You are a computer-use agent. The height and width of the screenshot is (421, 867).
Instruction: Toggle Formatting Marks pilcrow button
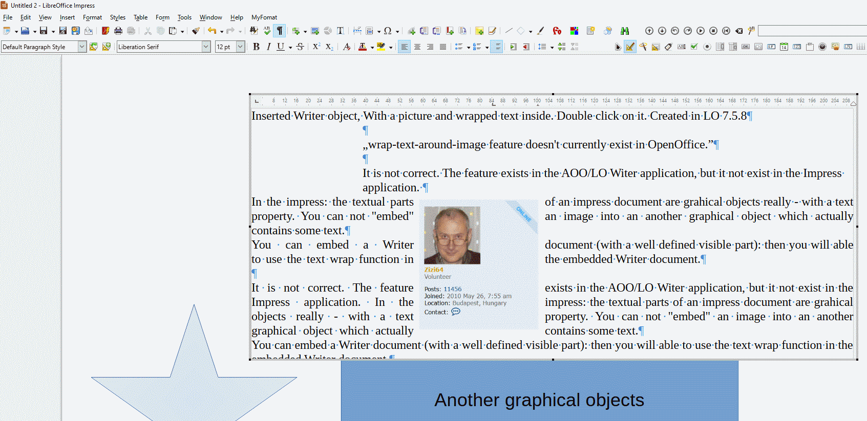280,31
